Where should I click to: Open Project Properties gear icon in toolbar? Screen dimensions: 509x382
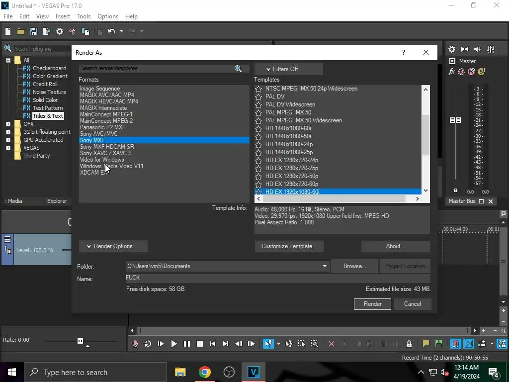click(x=60, y=31)
